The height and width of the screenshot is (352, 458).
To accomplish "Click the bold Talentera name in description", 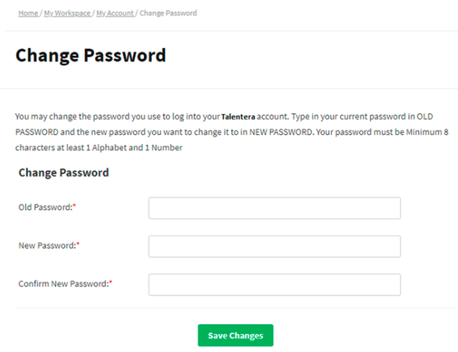I will [x=238, y=118].
